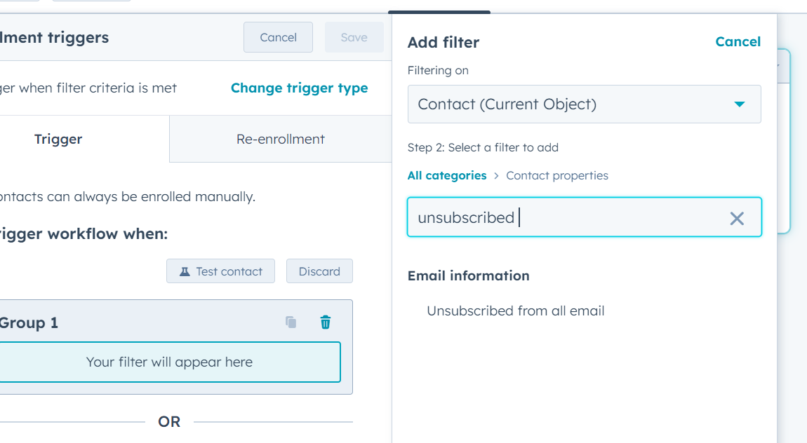Clone Group 1 with the copy icon
Viewport: 807px width, 443px height.
tap(291, 322)
